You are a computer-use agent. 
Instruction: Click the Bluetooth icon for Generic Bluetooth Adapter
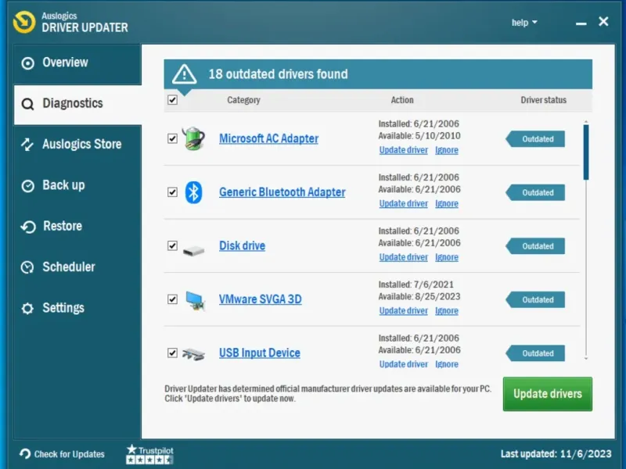(x=193, y=192)
